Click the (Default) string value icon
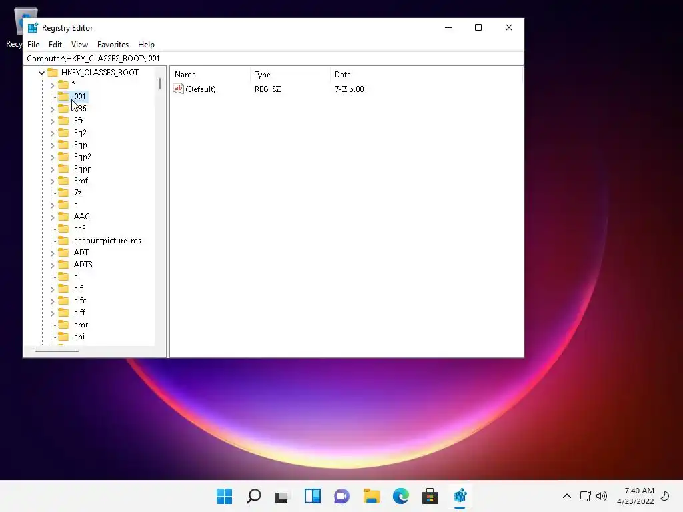The image size is (683, 512). pyautogui.click(x=179, y=89)
